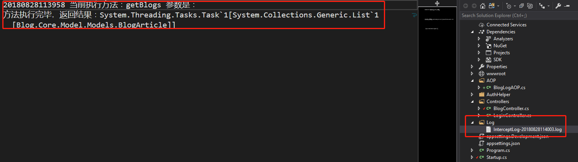Toggle Show All Files icon

click(x=530, y=6)
